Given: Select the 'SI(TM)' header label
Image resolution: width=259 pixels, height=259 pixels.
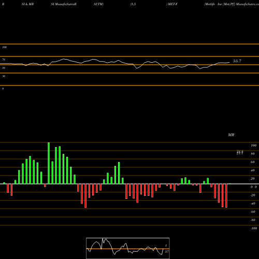Looking at the screenshot, I should [98, 4].
